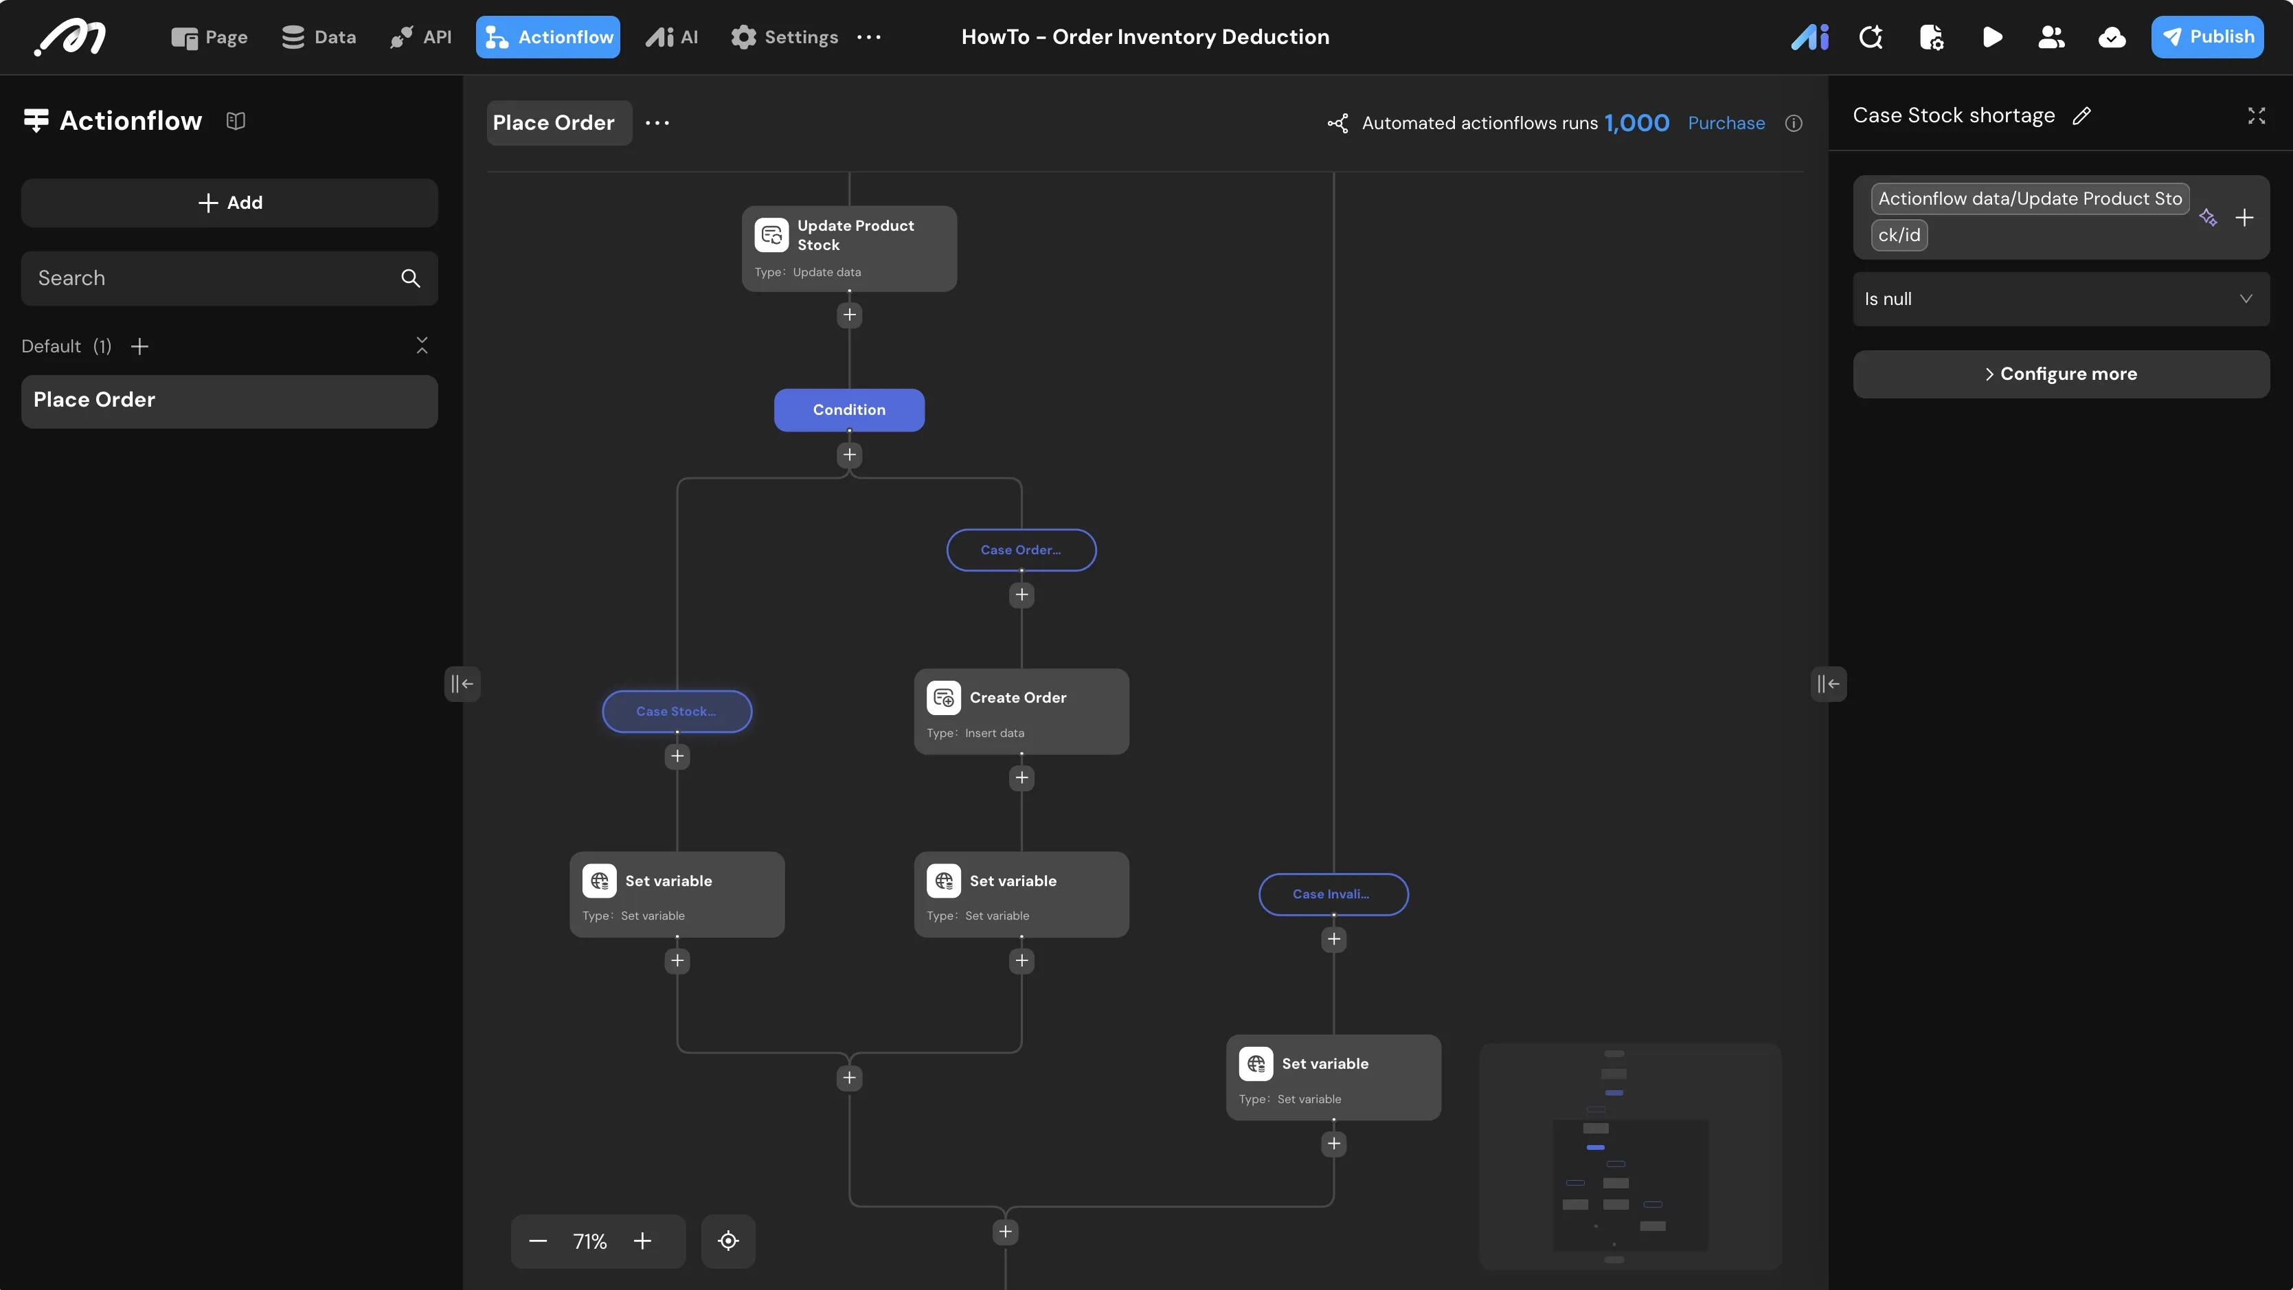Screen dimensions: 2293x1290
Task: Select the Set variable node under Case Invali
Action: pos(1333,1077)
